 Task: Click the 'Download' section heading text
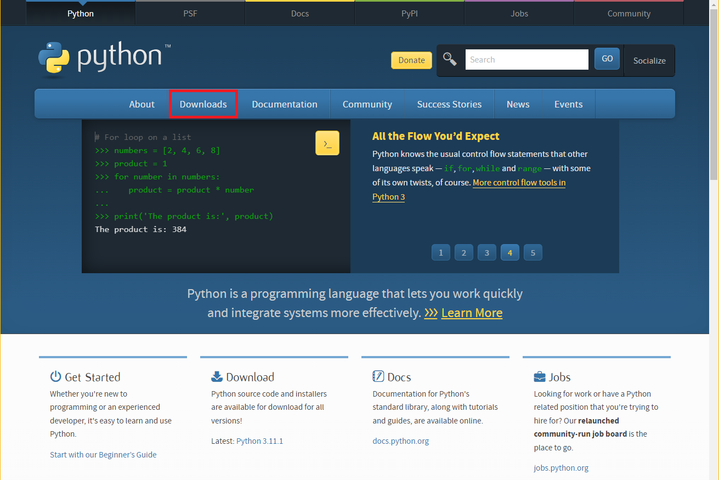[250, 377]
